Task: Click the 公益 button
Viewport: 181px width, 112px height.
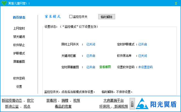Action: tap(132, 104)
